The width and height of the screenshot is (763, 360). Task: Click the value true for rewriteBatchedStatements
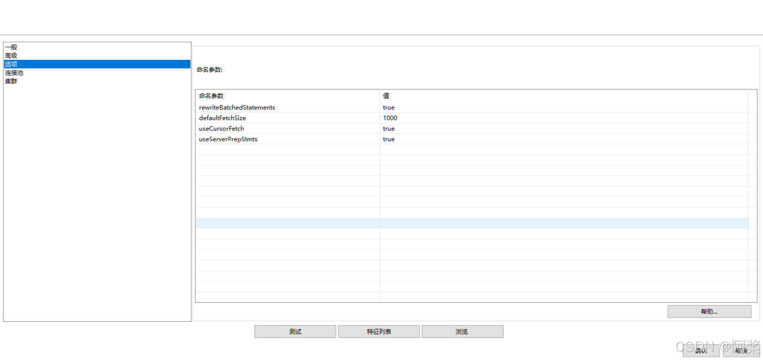click(x=564, y=108)
